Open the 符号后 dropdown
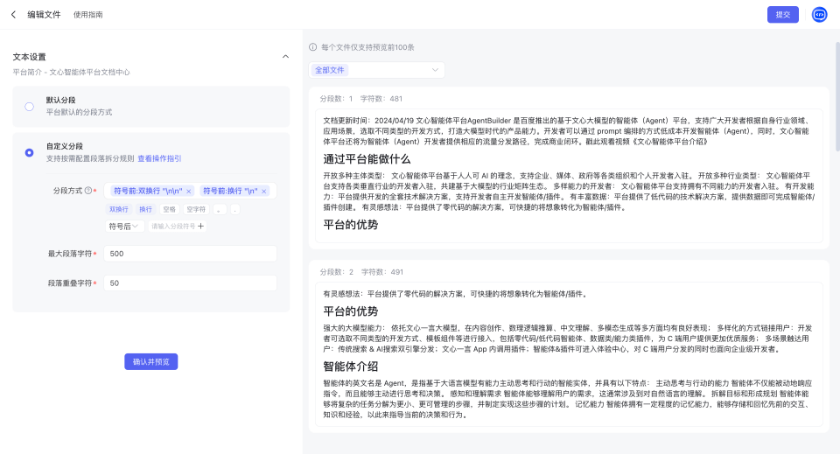Image resolution: width=840 pixels, height=454 pixels. (123, 227)
